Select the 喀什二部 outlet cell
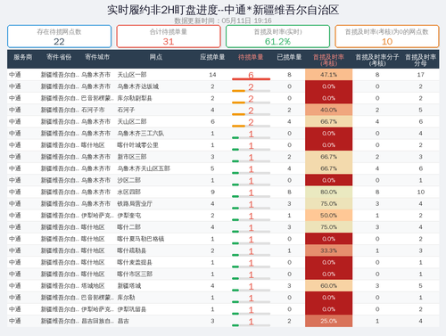Screen dimensions: 446x336 pyautogui.click(x=128, y=227)
